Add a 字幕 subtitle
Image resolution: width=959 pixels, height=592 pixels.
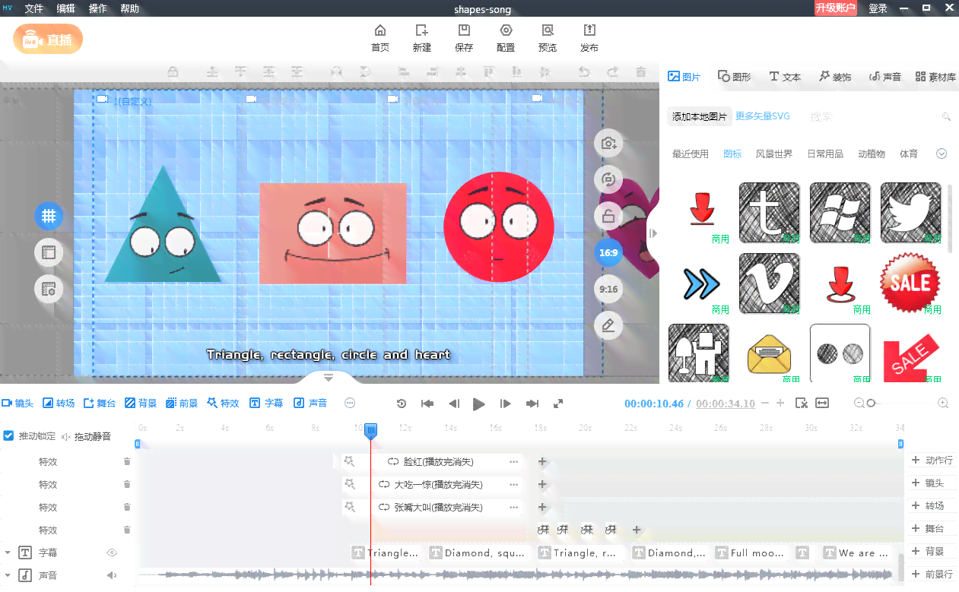266,404
